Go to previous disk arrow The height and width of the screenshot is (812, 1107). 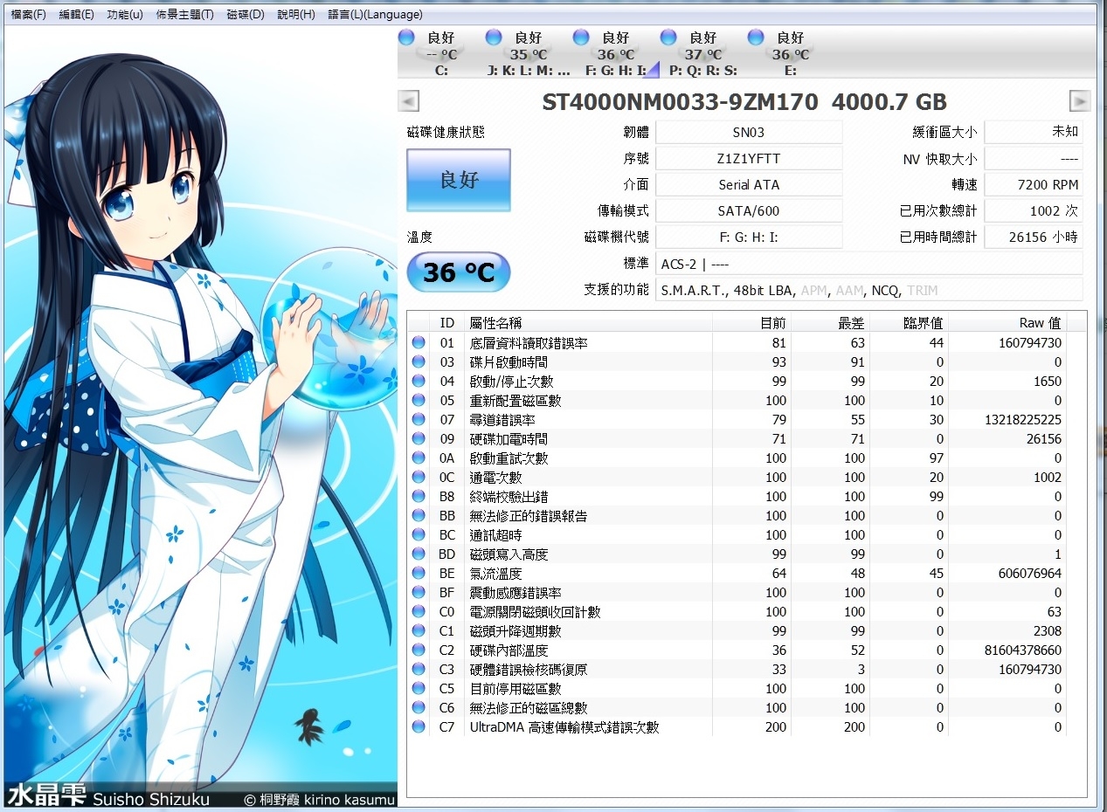coord(408,101)
